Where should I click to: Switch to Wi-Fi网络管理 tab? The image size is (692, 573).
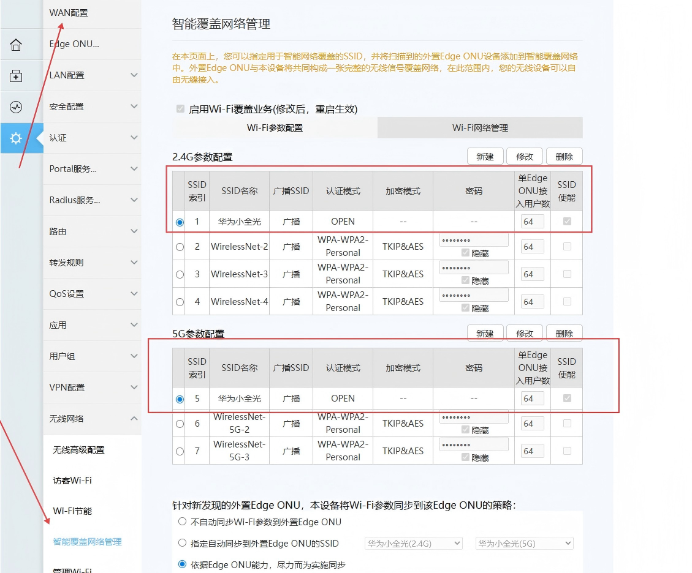click(480, 128)
